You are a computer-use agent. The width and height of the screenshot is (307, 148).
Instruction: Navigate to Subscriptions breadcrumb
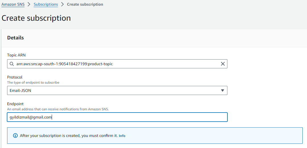(x=46, y=5)
